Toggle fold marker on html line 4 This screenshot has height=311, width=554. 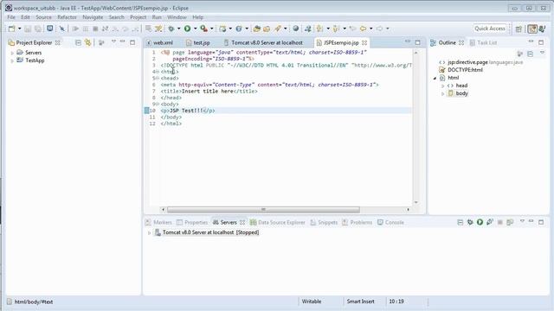158,72
